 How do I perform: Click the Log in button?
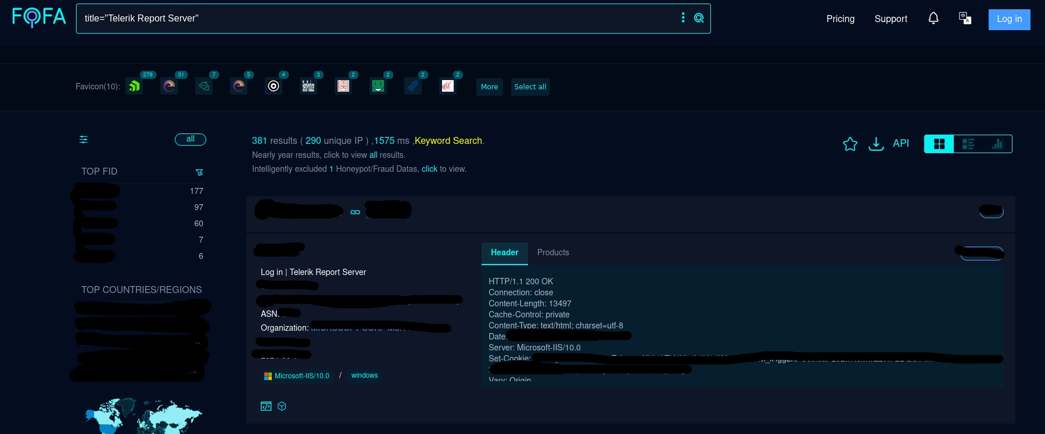coord(1009,19)
